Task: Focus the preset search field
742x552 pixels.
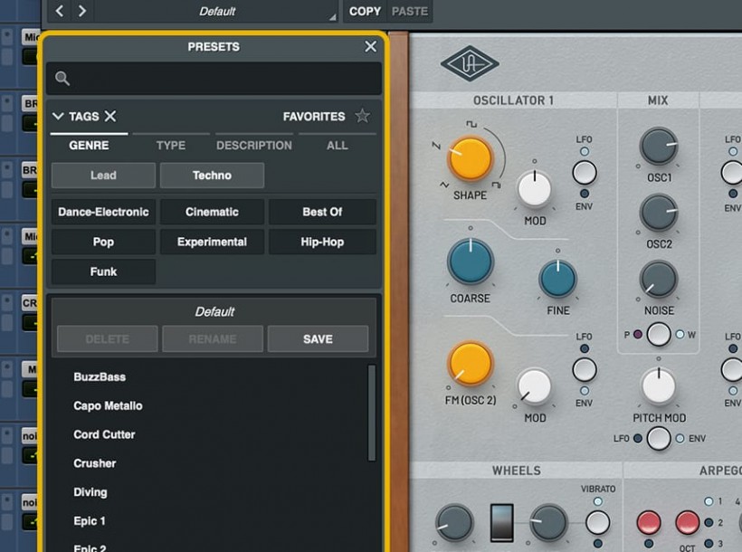Action: (x=214, y=79)
